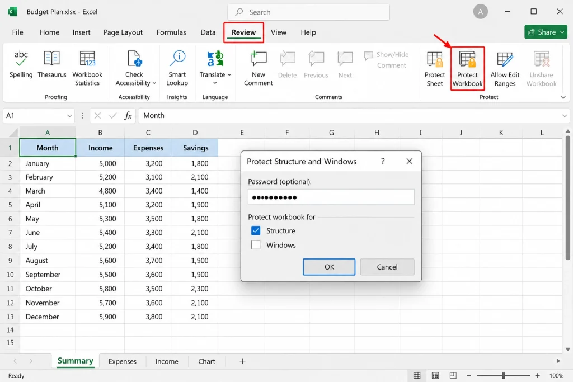Open the Formulas tab

[x=171, y=32]
